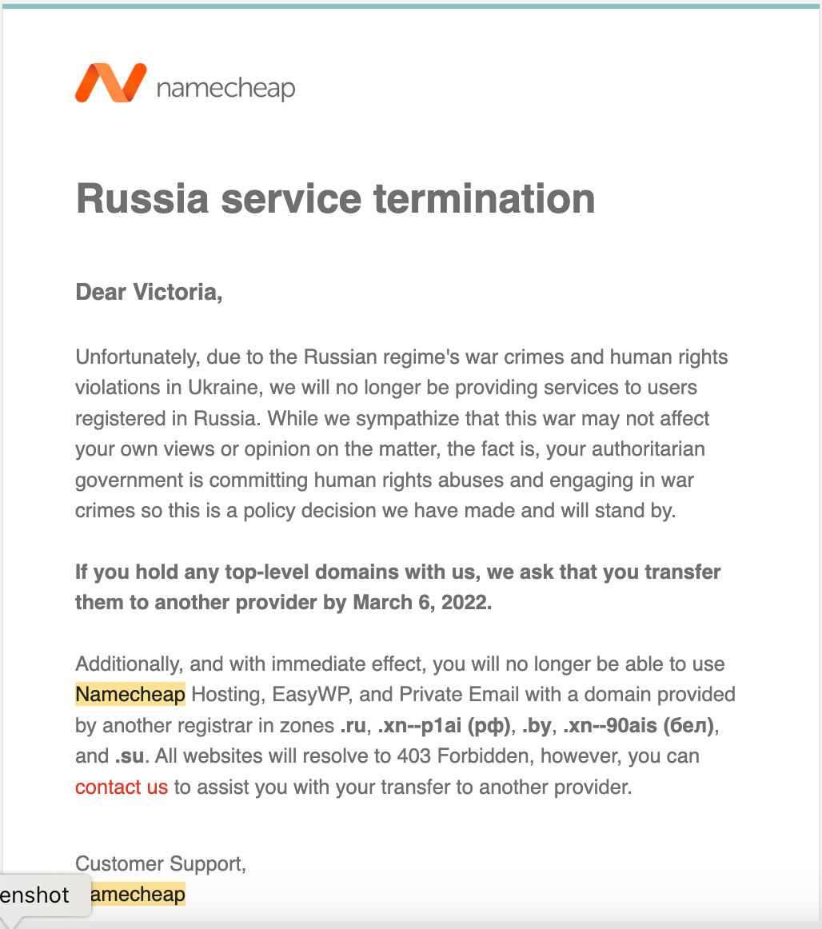Click the "Customer Support," sign-off line
Viewport: 822px width, 929px height.
pyautogui.click(x=161, y=863)
